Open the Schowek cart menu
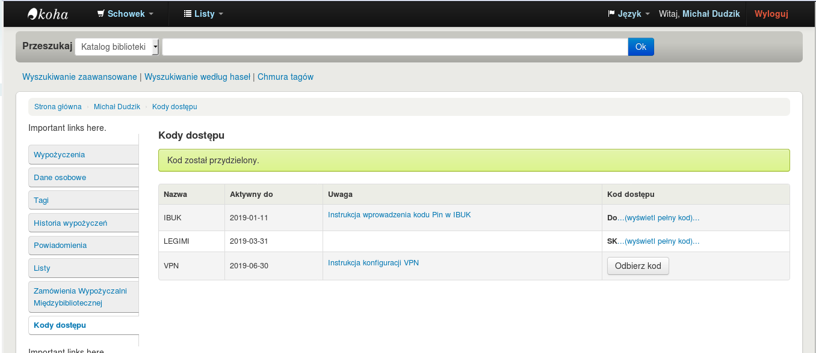 pos(125,14)
